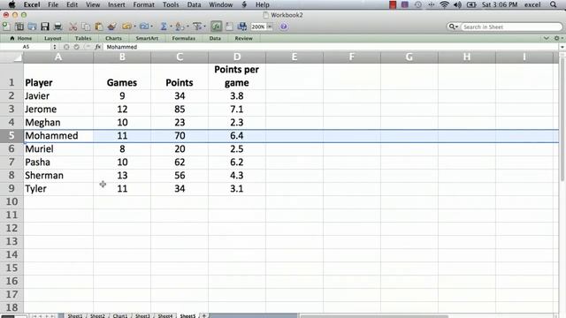Open the Insert menu
The width and height of the screenshot is (566, 318).
click(x=116, y=4)
